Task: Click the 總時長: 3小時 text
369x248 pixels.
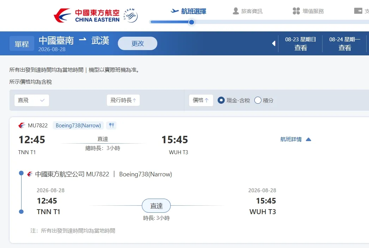Action: click(103, 148)
